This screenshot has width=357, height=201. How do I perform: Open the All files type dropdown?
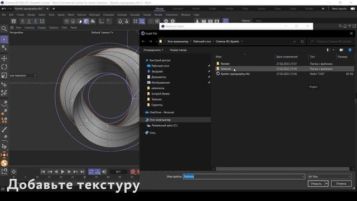(x=329, y=176)
